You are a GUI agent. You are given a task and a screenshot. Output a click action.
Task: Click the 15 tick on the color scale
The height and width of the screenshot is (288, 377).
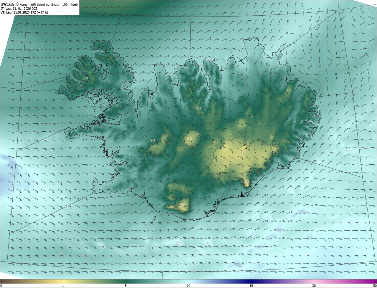[x=251, y=286]
